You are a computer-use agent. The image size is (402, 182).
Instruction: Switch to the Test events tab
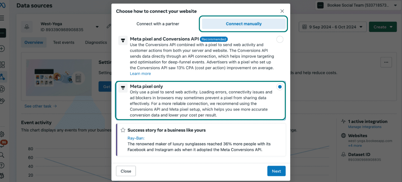(x=64, y=42)
